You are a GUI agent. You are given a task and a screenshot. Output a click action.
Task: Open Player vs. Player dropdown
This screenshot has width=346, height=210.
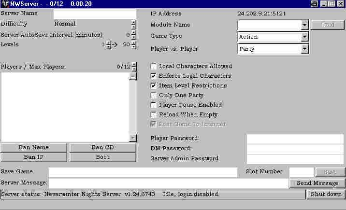pos(304,49)
